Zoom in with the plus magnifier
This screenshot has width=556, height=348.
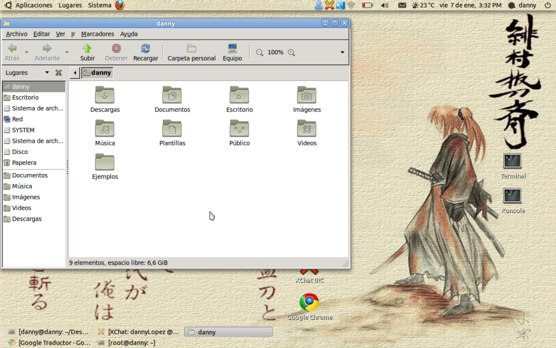coord(292,53)
